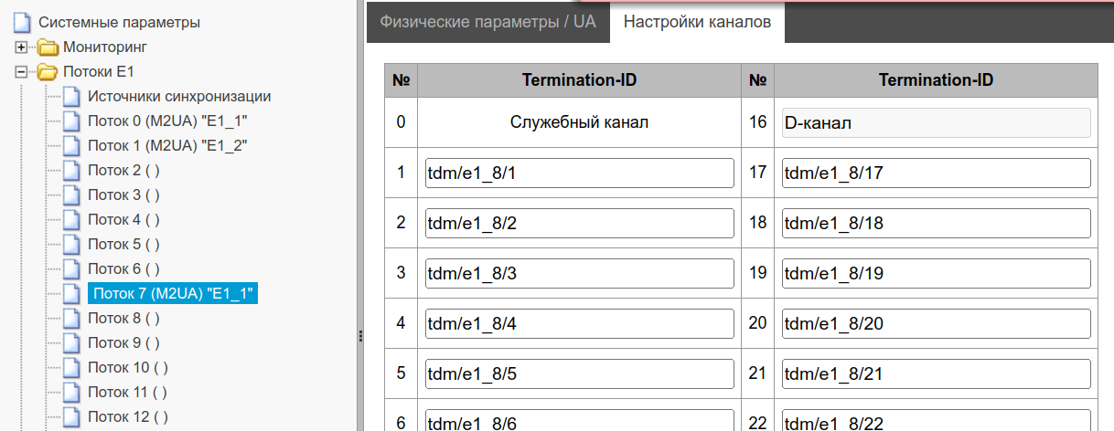Collapse the Потоки E1 tree node
Image resolution: width=1114 pixels, height=431 pixels.
coord(21,71)
